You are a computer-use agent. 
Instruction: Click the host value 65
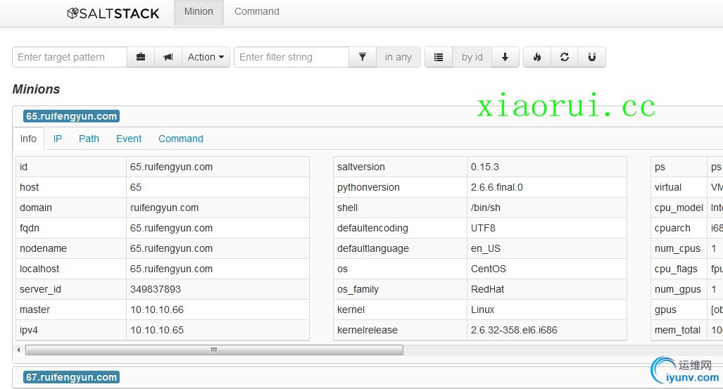point(136,187)
